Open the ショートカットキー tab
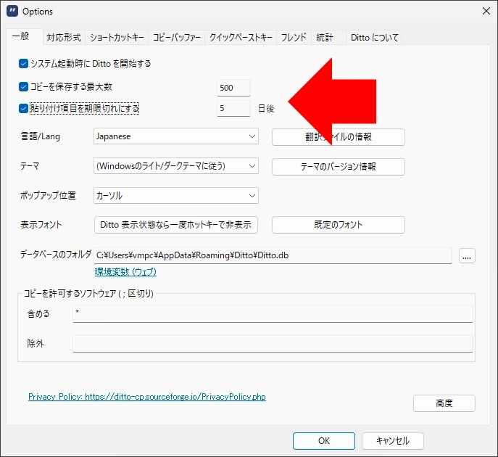498x457 pixels. (117, 38)
